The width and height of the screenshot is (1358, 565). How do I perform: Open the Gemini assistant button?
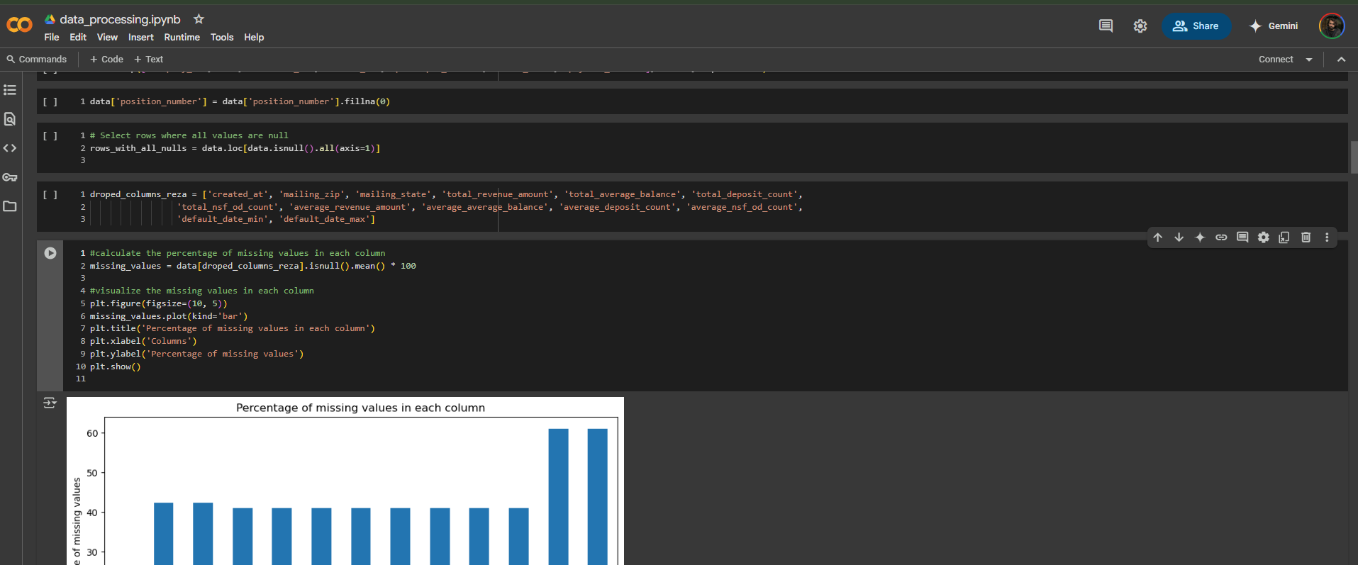click(1274, 26)
